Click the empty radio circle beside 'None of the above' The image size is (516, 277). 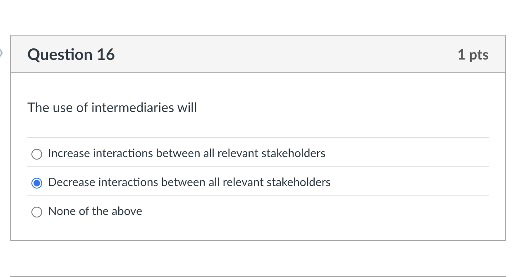36,212
